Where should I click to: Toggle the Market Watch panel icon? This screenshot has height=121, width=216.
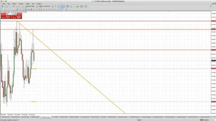[11, 6]
